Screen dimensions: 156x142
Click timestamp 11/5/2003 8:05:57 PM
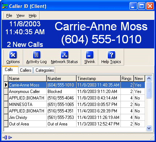pyautogui.click(x=99, y=105)
